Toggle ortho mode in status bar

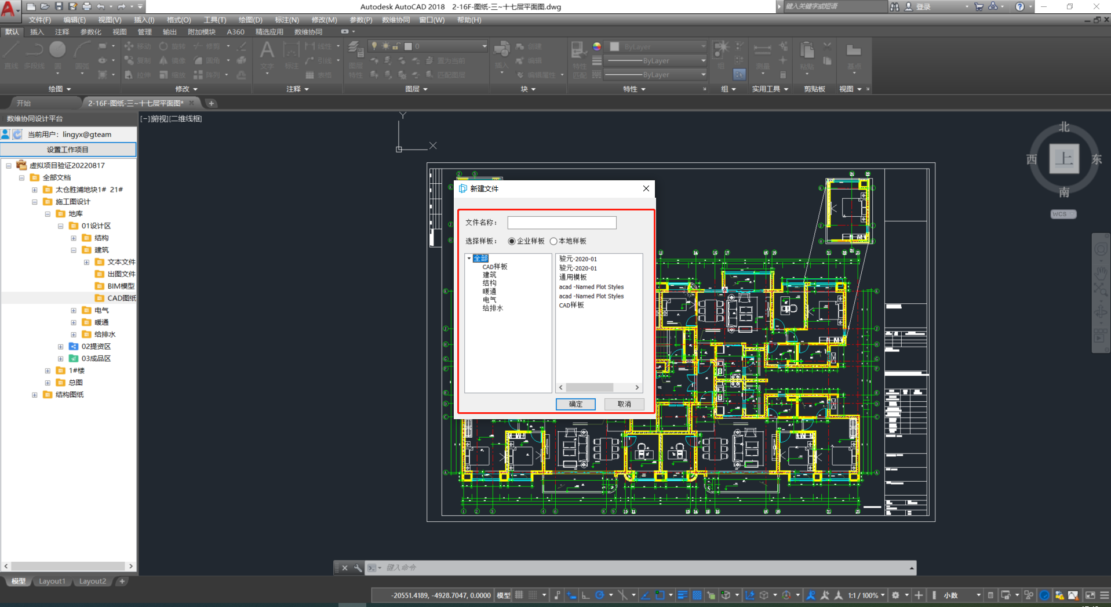coord(585,595)
